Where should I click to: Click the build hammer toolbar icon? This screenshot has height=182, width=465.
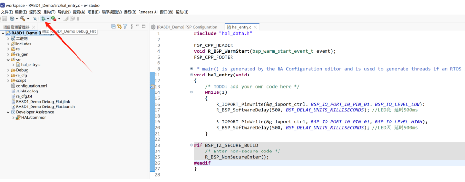click(x=23, y=19)
